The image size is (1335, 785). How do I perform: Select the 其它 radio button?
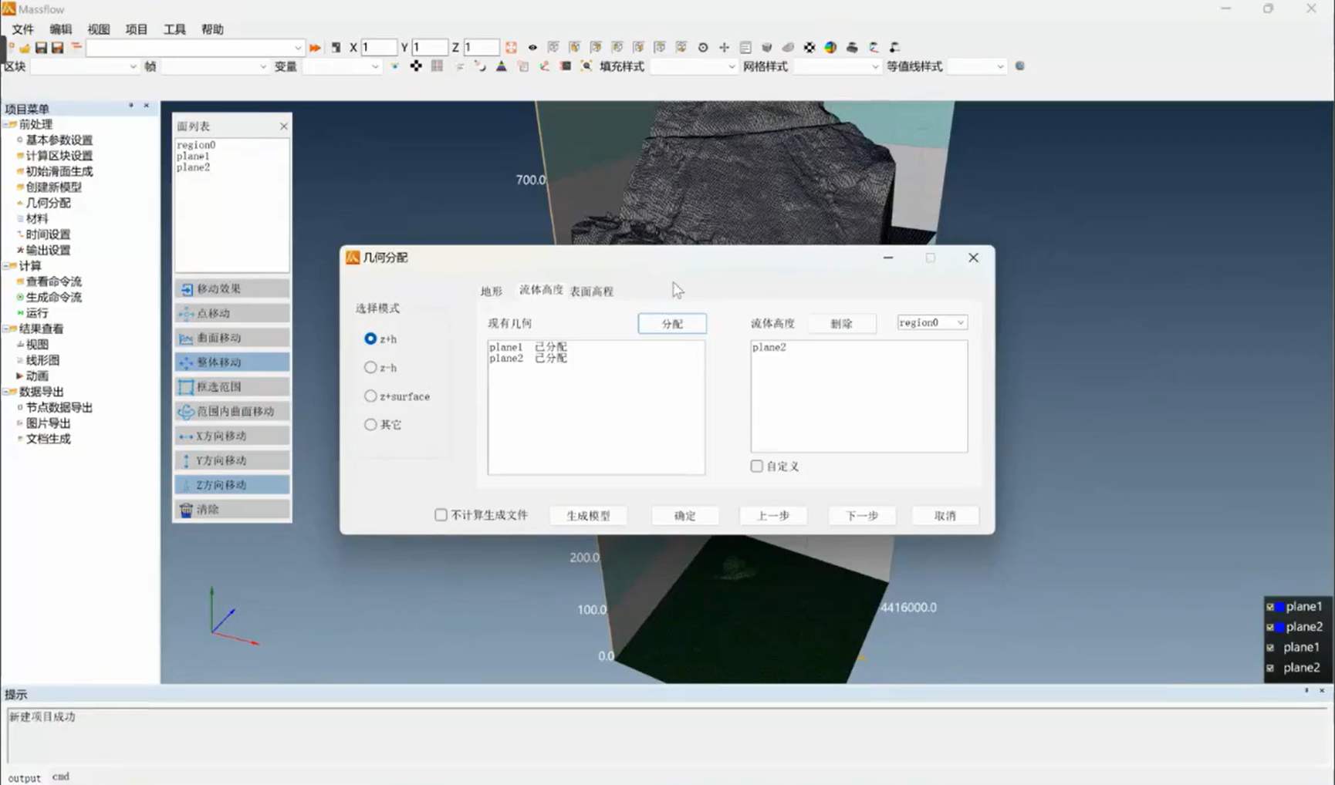pyautogui.click(x=370, y=424)
